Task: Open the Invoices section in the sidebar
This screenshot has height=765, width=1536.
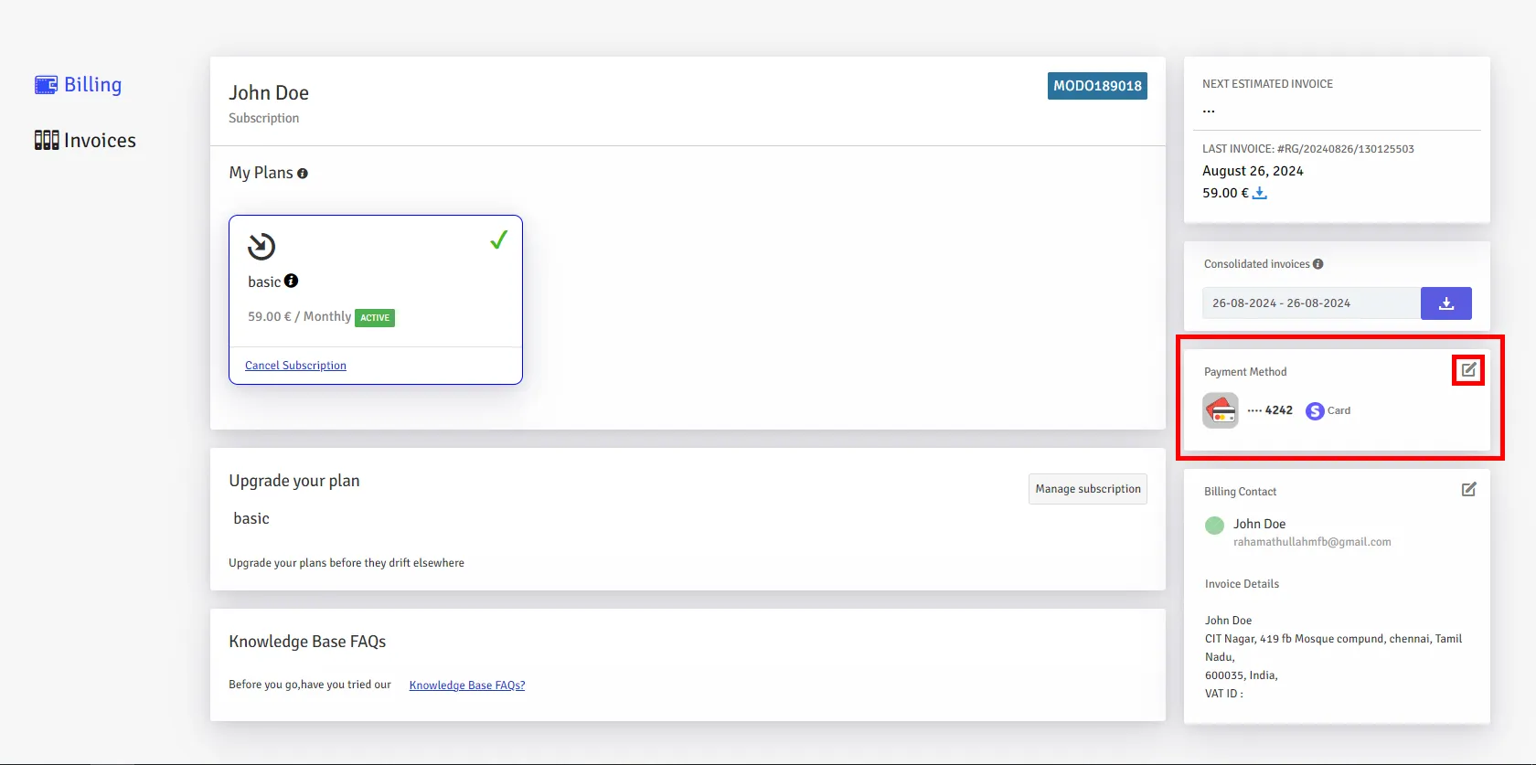Action: coord(85,140)
